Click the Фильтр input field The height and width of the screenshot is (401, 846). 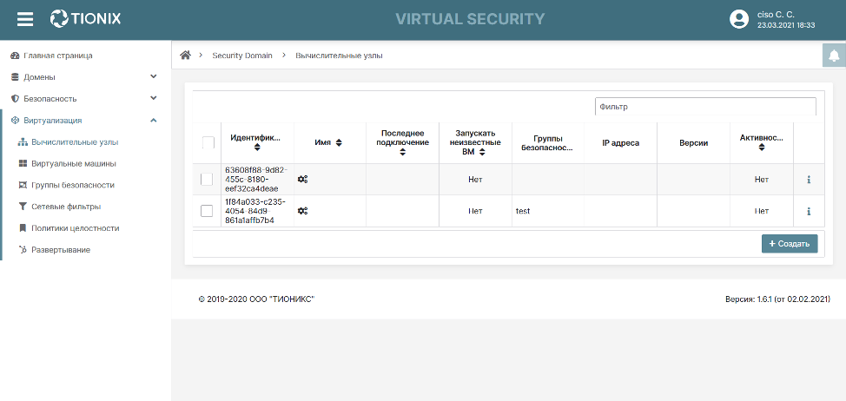point(704,107)
